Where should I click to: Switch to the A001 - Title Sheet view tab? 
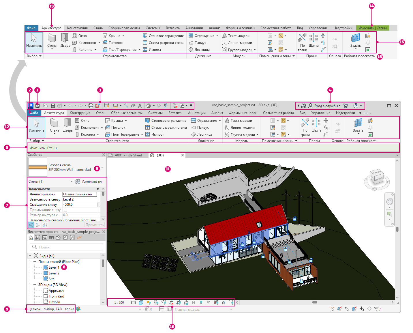point(128,155)
